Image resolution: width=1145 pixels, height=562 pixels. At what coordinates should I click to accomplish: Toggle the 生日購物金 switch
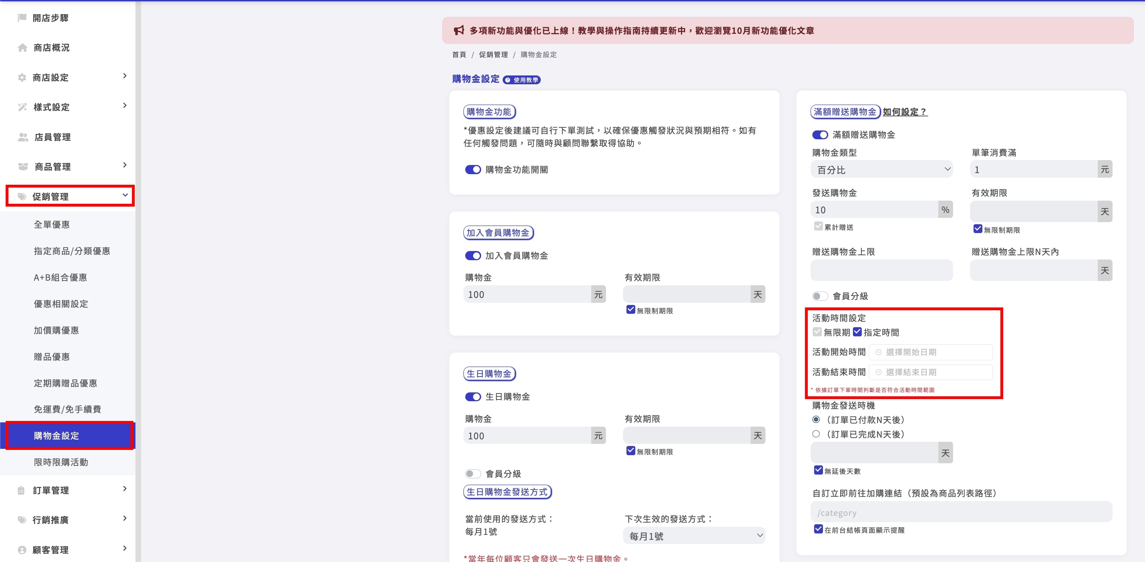pos(473,397)
